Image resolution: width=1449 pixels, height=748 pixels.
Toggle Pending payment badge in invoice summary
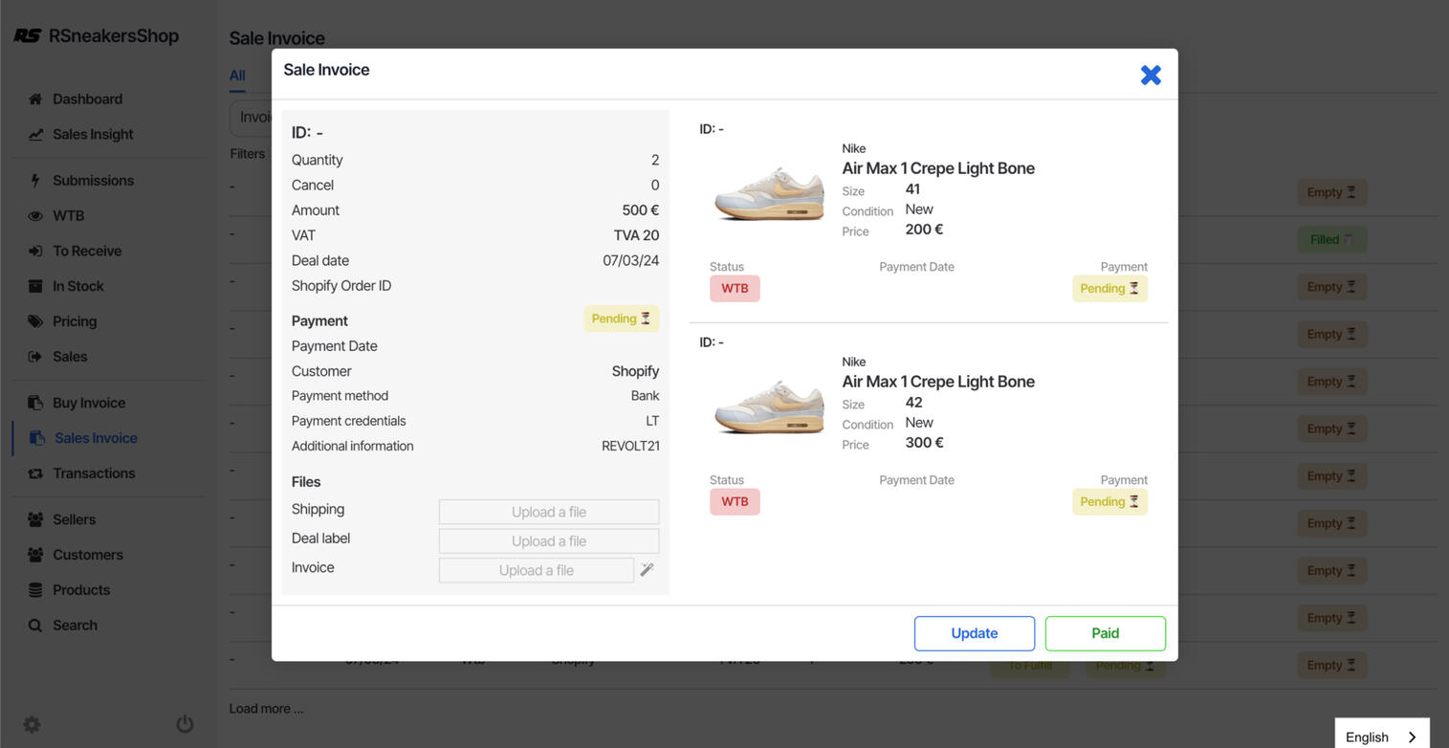click(x=621, y=319)
